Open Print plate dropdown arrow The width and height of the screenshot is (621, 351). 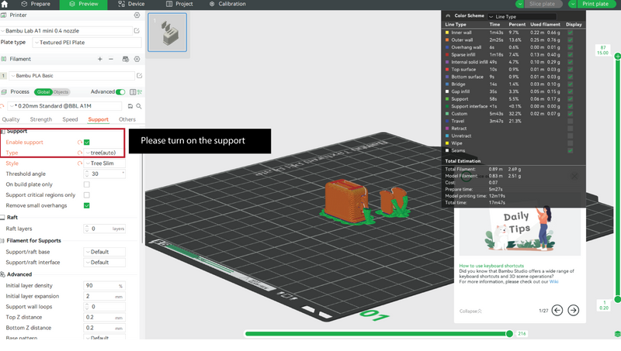click(572, 4)
